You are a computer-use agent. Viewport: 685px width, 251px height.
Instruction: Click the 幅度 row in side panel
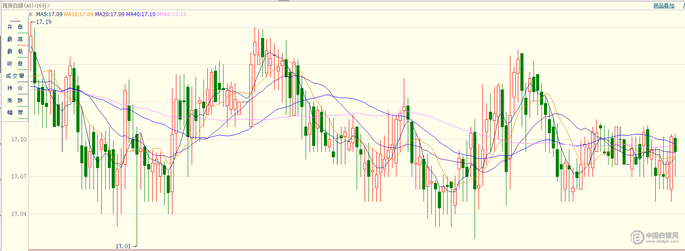tap(15, 113)
